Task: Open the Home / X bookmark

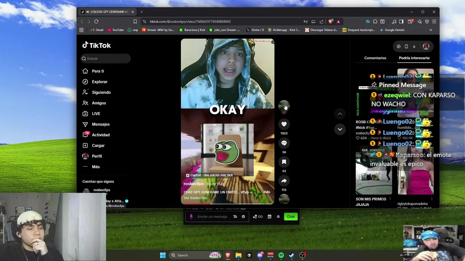Action: click(255, 30)
